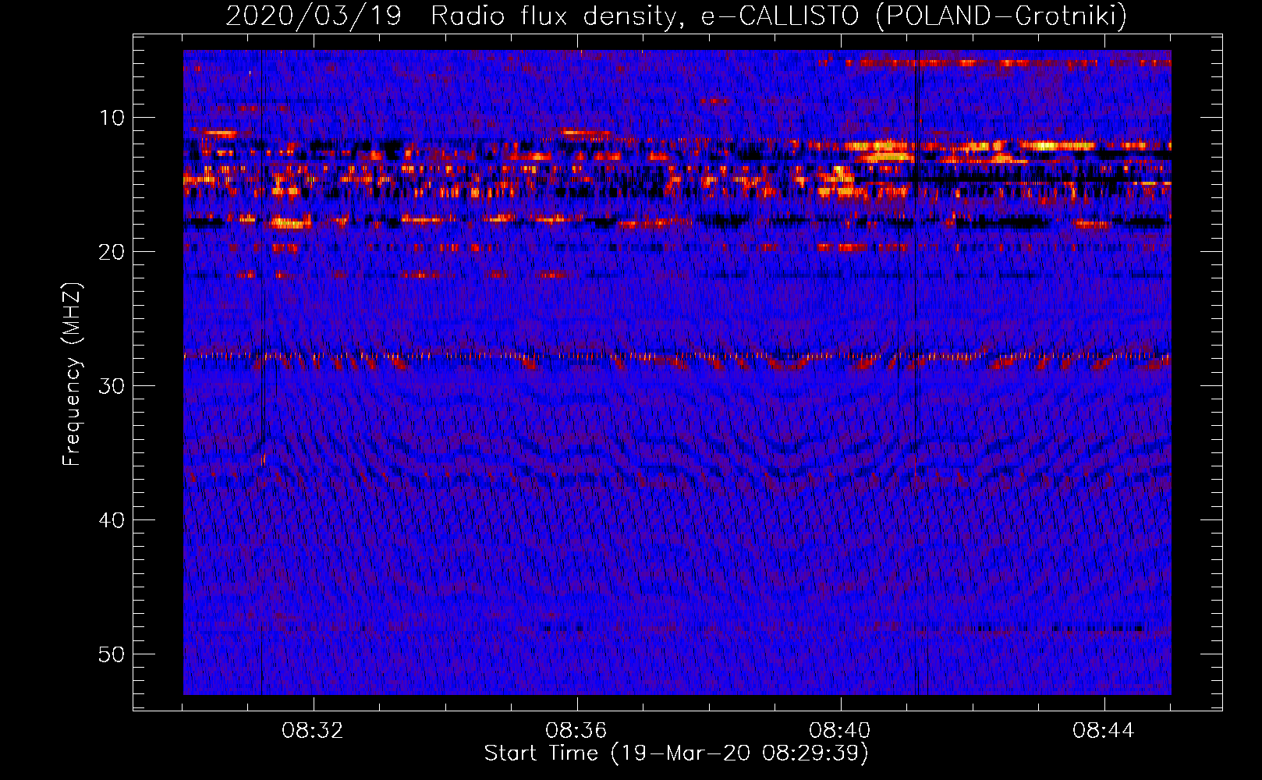Image resolution: width=1262 pixels, height=780 pixels.
Task: Click the plot title mentioning e-CALLISTO POLAND-Grotniki
Action: point(676,16)
